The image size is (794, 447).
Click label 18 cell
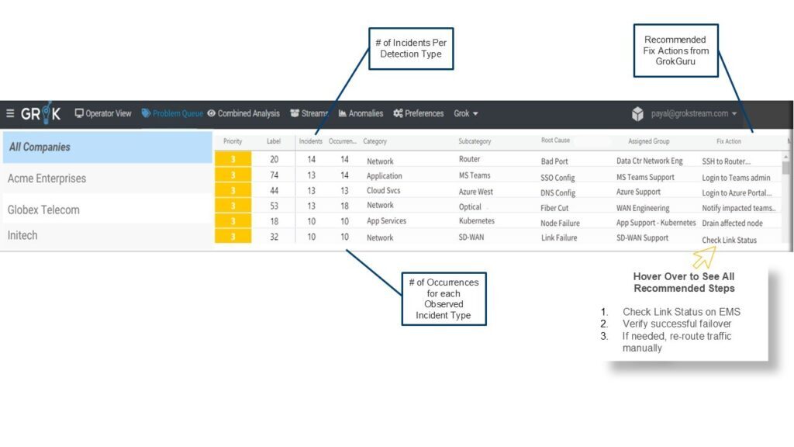coord(274,221)
